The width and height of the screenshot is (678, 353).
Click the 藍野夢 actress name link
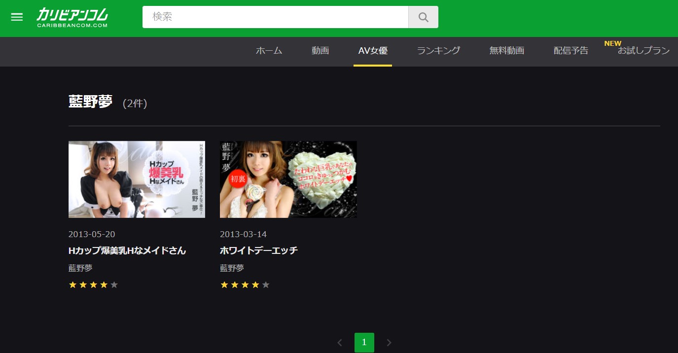pos(80,268)
